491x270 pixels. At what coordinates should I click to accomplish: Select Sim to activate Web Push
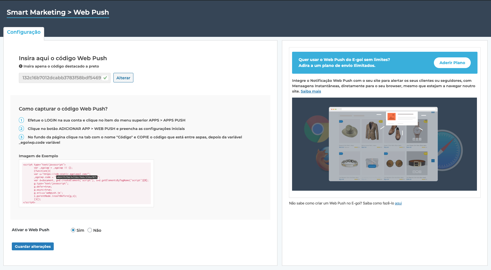point(73,230)
